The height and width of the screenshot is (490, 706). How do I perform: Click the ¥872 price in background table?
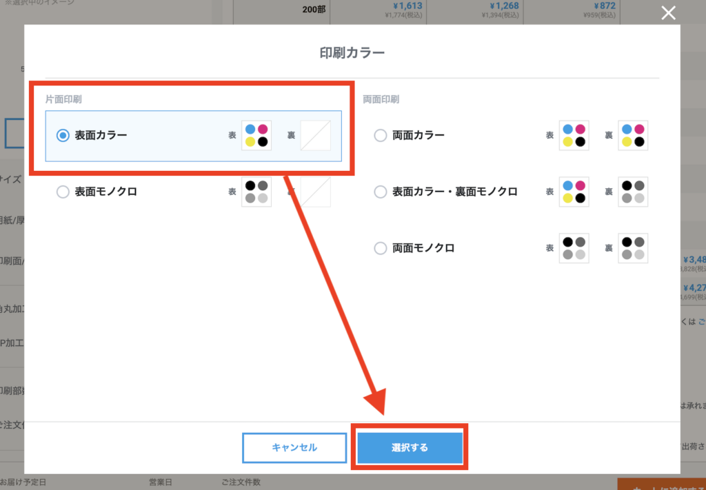604,6
